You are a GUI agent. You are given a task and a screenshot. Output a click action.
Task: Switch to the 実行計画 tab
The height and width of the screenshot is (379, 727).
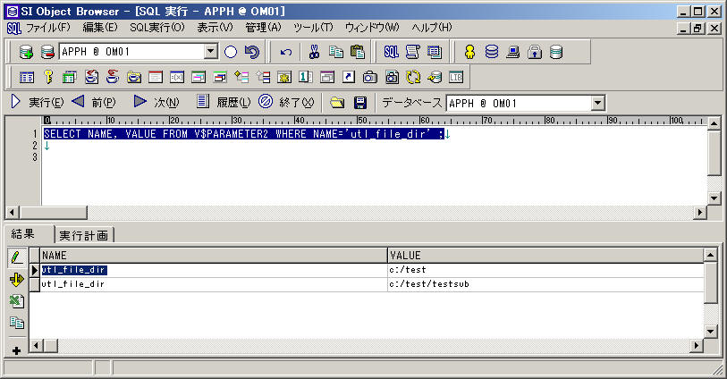pyautogui.click(x=84, y=235)
